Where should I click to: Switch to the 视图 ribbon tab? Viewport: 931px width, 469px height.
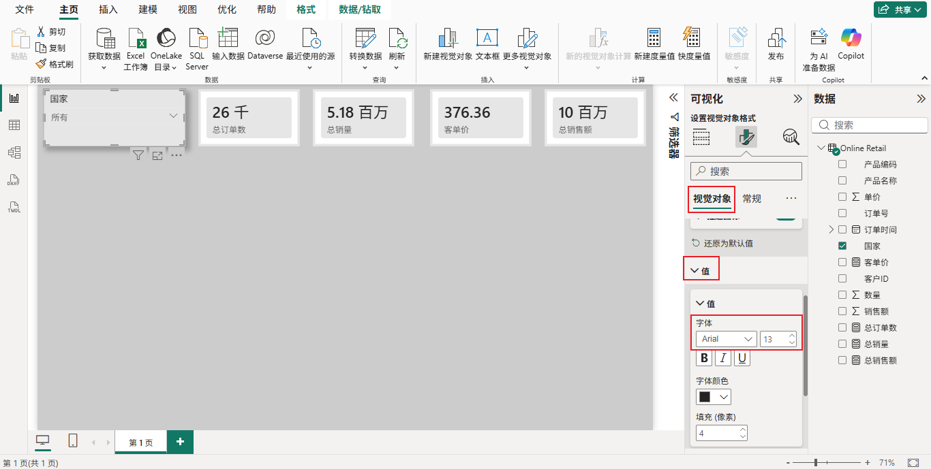pyautogui.click(x=187, y=10)
